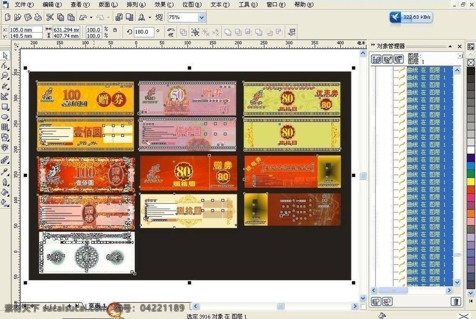Open the 文件(F) menu
The height and width of the screenshot is (319, 476).
[x=24, y=5]
